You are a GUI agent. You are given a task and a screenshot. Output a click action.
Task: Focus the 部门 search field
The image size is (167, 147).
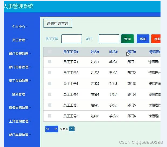click(x=109, y=39)
